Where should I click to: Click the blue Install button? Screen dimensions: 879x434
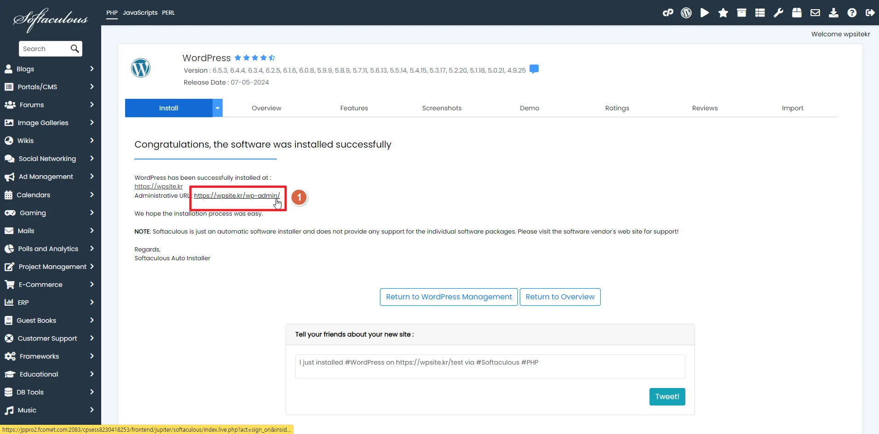pyautogui.click(x=169, y=108)
